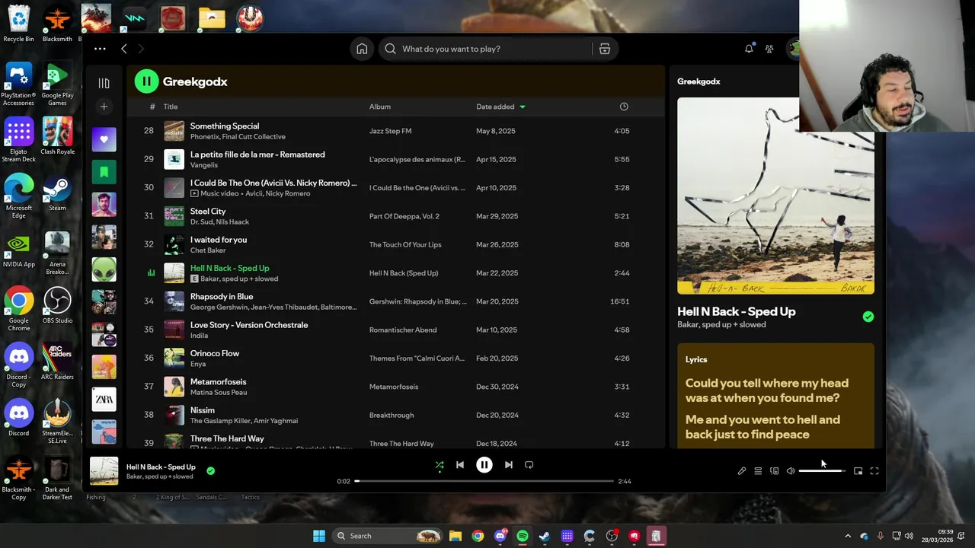
Task: Seek on the song progress bar
Action: coord(484,481)
